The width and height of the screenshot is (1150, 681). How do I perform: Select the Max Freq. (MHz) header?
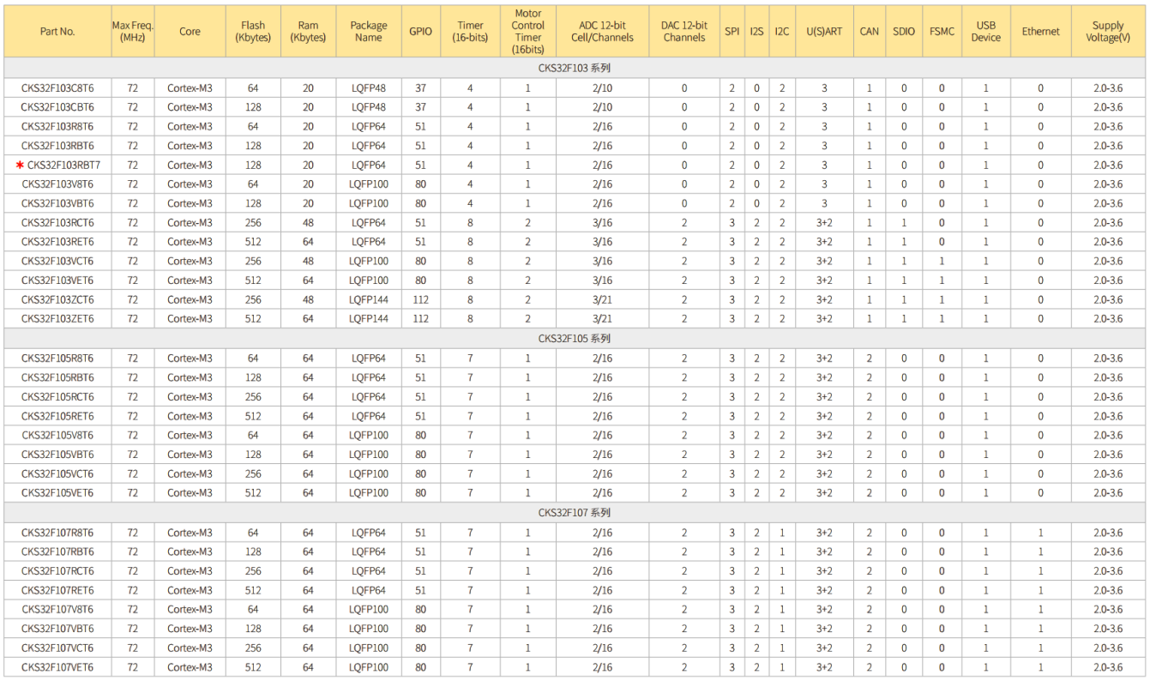132,32
